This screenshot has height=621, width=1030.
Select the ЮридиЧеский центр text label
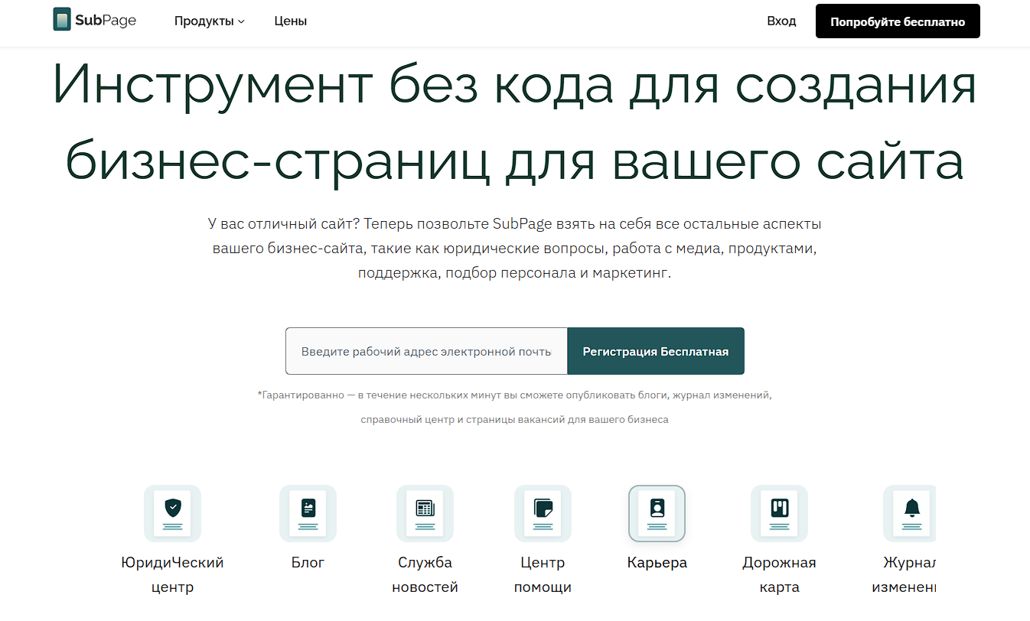173,575
